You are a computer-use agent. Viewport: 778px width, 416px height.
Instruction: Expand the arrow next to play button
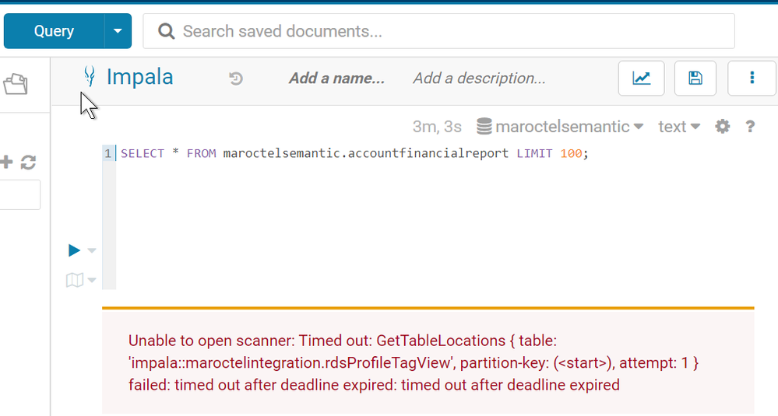point(92,250)
